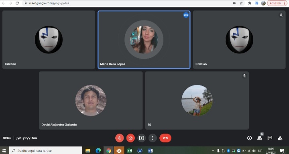Open volume speaker icon in tray
The height and width of the screenshot is (154, 289).
[x=254, y=151]
